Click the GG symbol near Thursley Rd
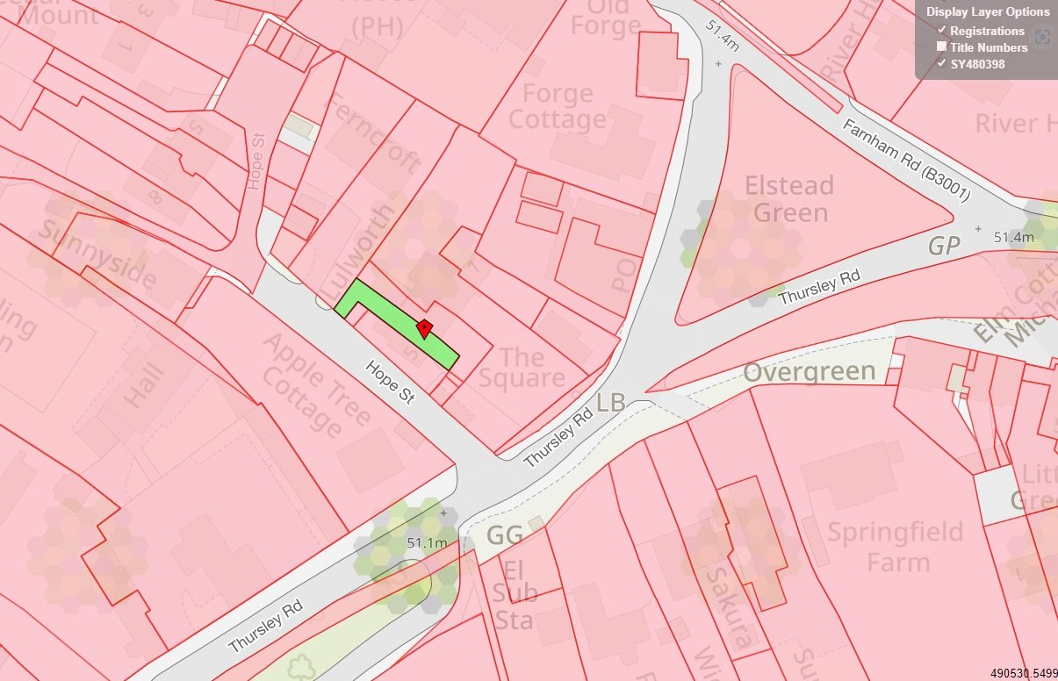The image size is (1058, 681). coord(504,535)
